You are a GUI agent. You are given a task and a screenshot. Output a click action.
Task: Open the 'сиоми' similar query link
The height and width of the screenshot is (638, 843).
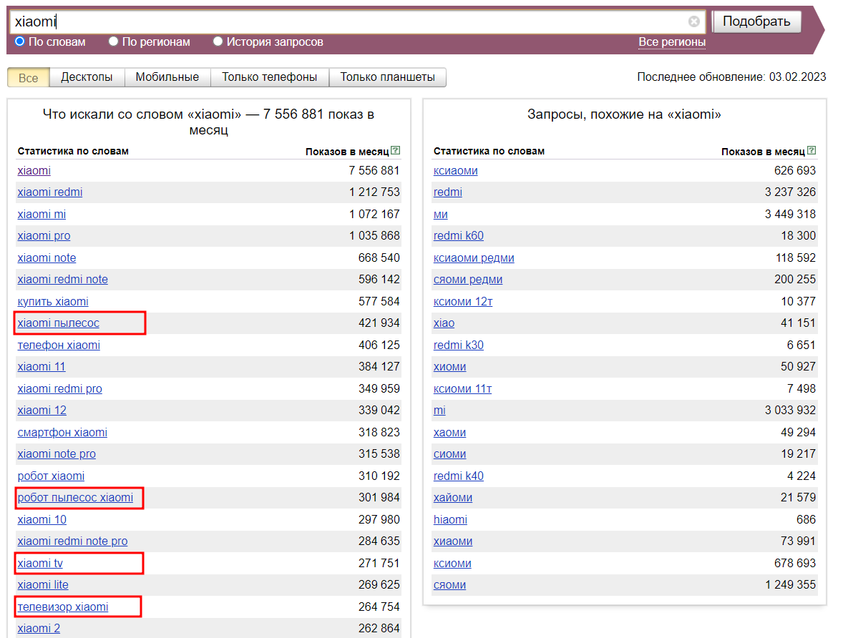(x=449, y=454)
